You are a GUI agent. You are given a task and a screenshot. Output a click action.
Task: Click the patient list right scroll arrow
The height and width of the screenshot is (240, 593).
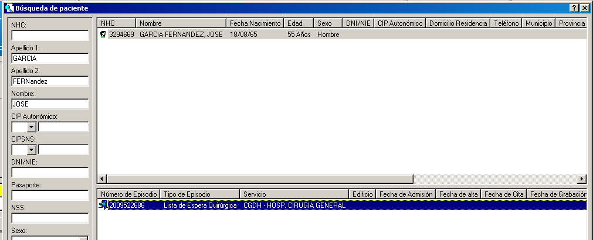582,179
